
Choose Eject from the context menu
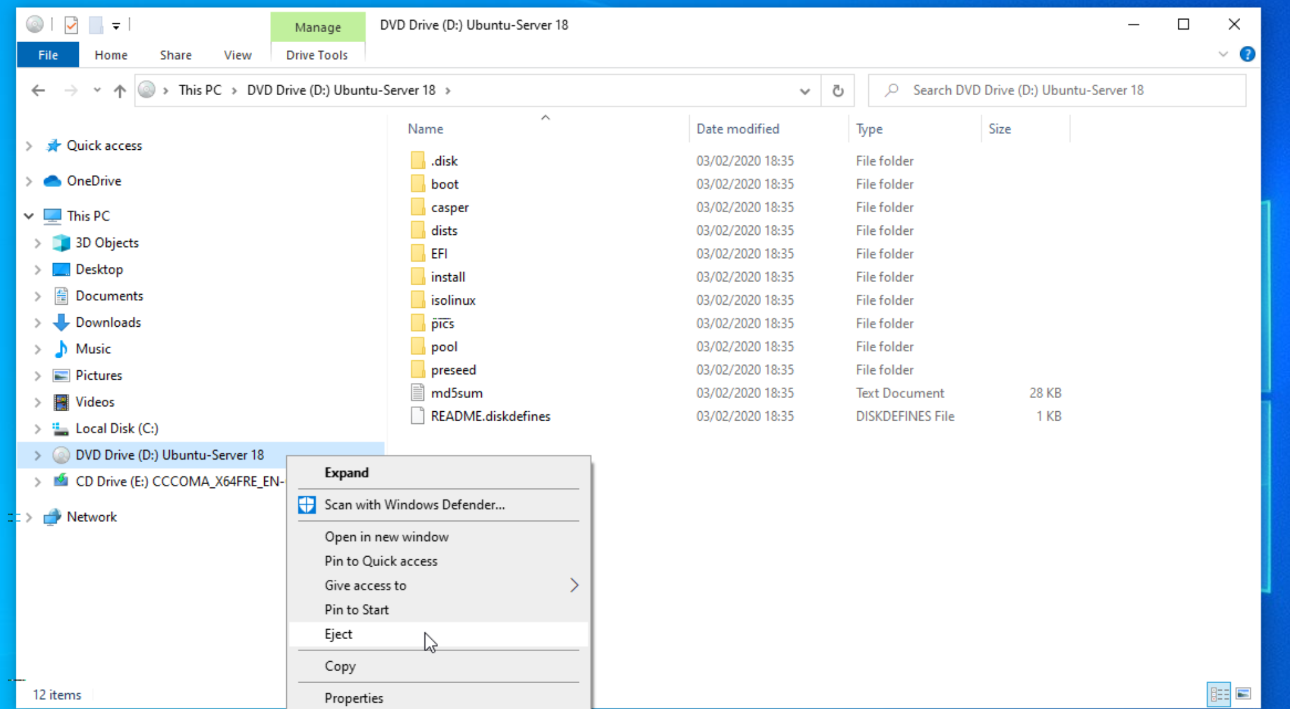[x=439, y=634]
